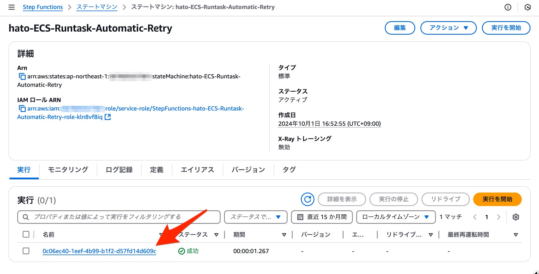Viewport: 539px width, 274px height.
Task: Click the duration 00:00:01.267
Action: click(x=251, y=251)
